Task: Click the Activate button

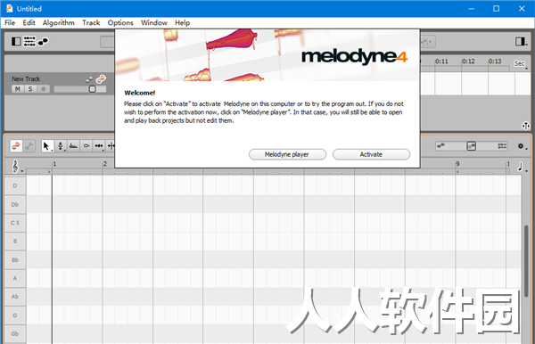Action: (x=371, y=154)
